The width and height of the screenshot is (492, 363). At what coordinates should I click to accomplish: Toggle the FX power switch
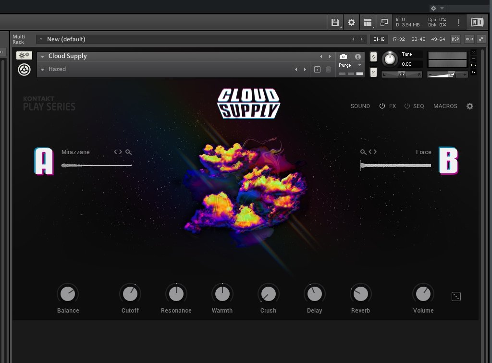point(382,106)
